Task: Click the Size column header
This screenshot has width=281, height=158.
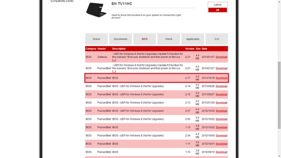Action: pyautogui.click(x=198, y=49)
